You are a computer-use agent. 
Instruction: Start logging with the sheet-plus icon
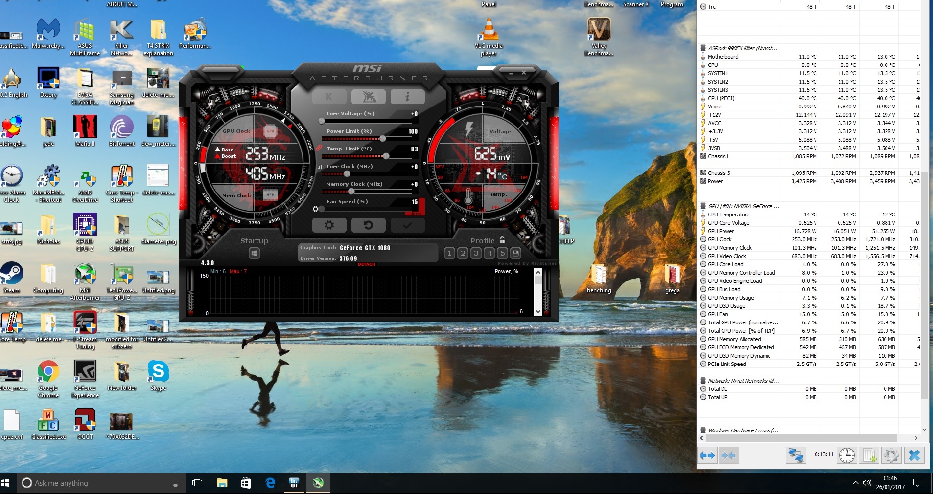(x=870, y=455)
